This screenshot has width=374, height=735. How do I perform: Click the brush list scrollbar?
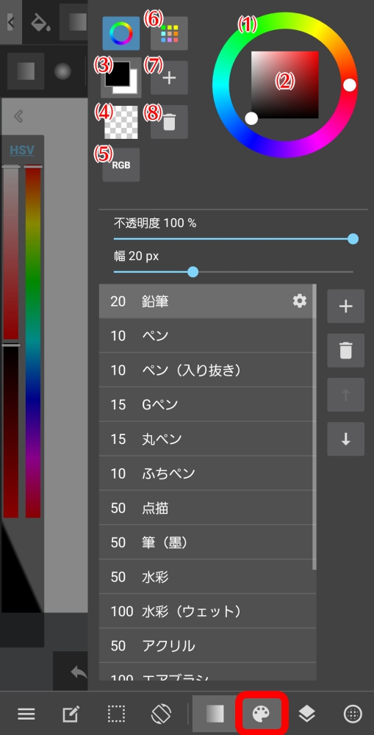pos(314,426)
